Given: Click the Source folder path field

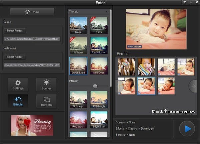Looking at the screenshot, I should (x=32, y=39).
